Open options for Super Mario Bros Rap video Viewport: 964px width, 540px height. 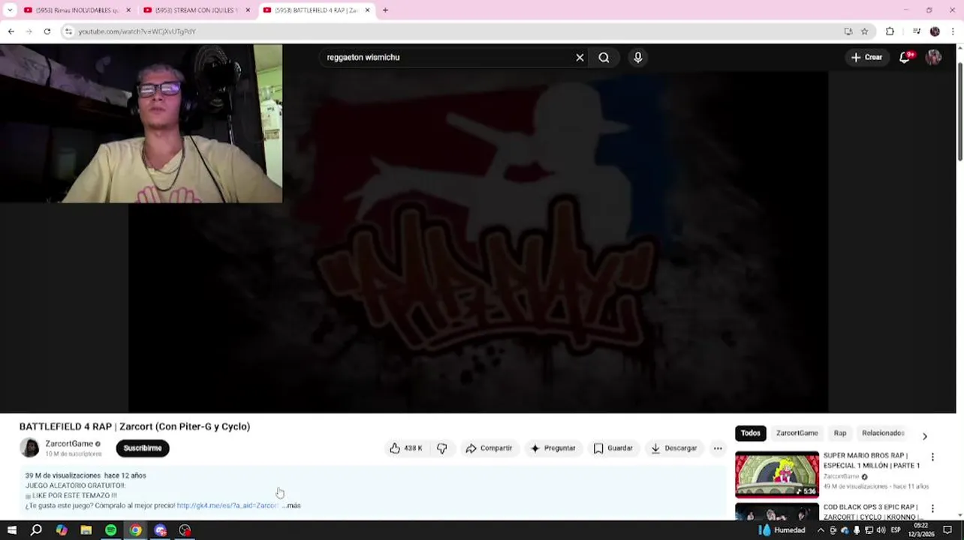932,457
